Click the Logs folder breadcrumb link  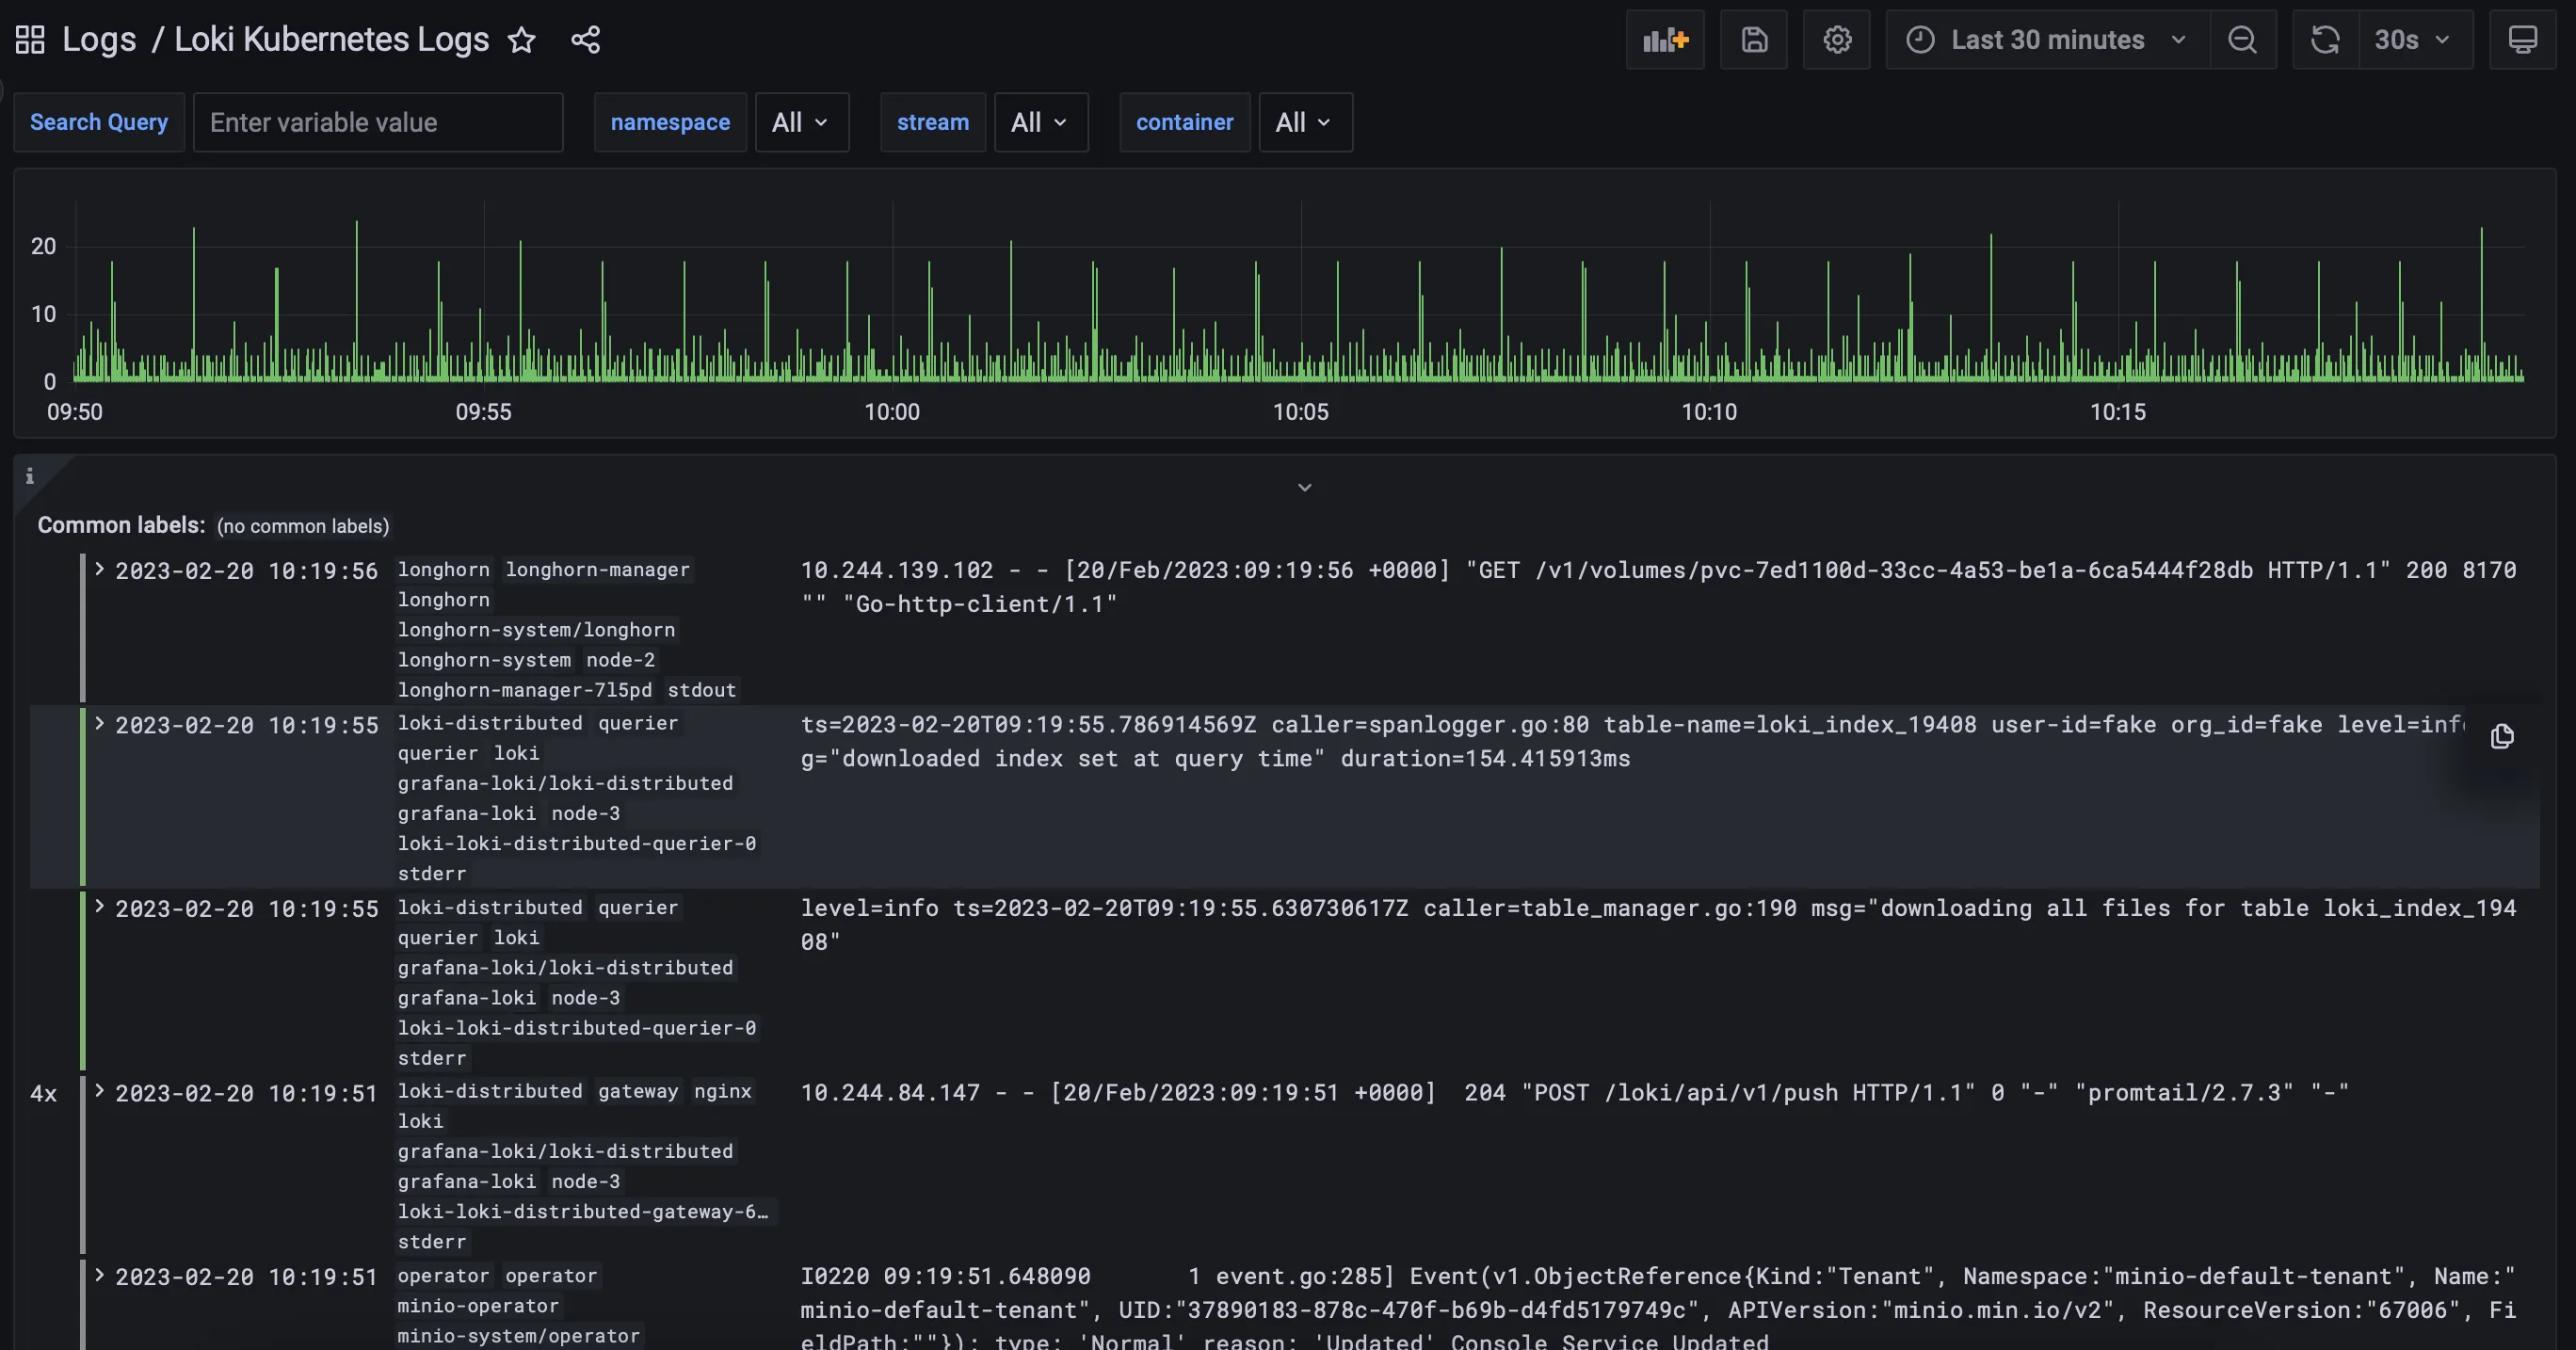tap(99, 40)
